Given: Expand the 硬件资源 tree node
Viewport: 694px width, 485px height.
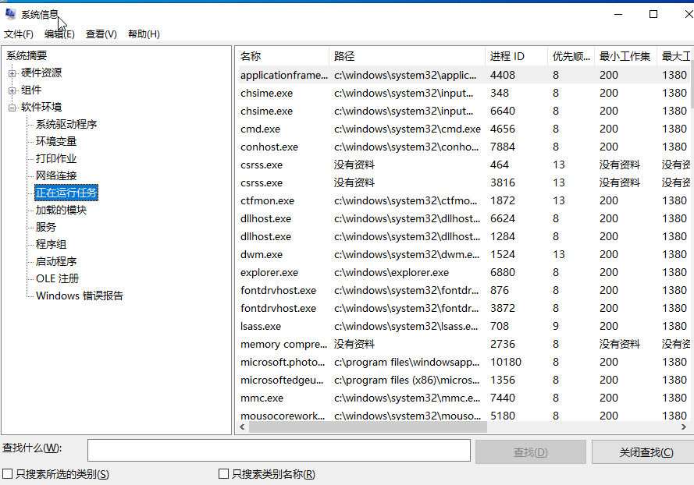Looking at the screenshot, I should point(12,73).
